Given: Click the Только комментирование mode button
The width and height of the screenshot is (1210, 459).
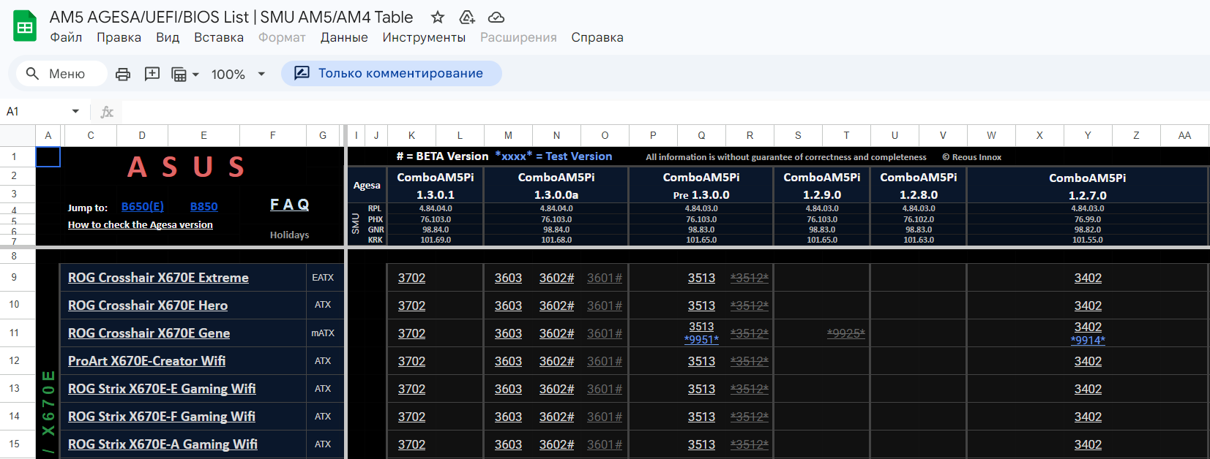Looking at the screenshot, I should tap(392, 73).
